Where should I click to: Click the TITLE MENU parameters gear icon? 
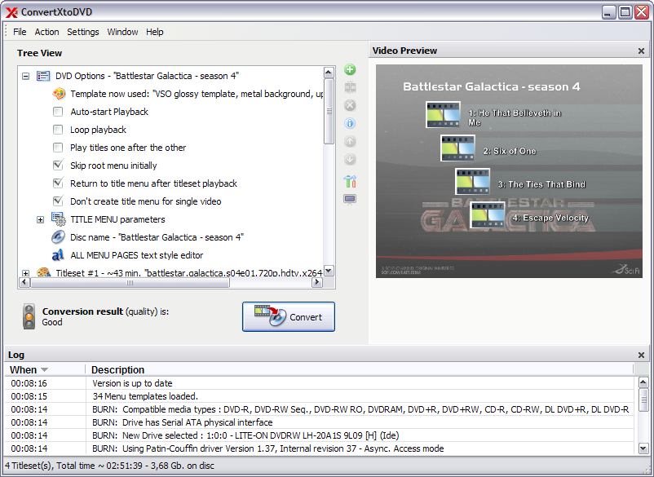(x=59, y=219)
